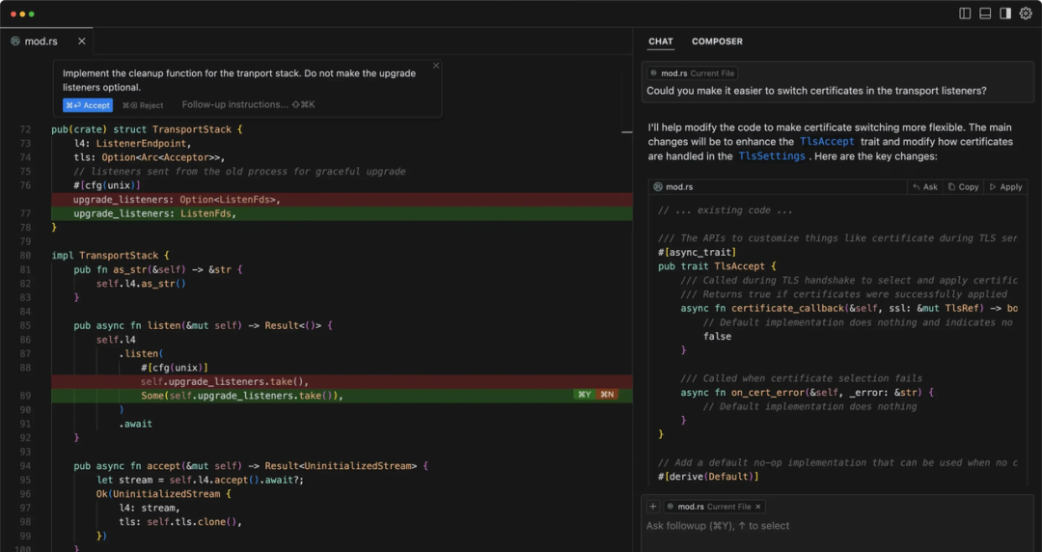Dismiss the inline edit prompt box
1042x552 pixels.
[436, 66]
